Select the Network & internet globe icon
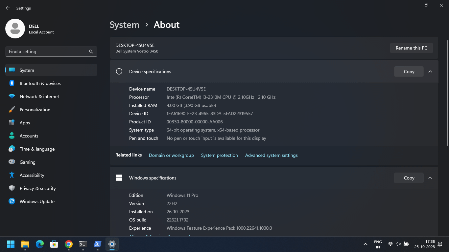449x252 pixels. [x=12, y=96]
